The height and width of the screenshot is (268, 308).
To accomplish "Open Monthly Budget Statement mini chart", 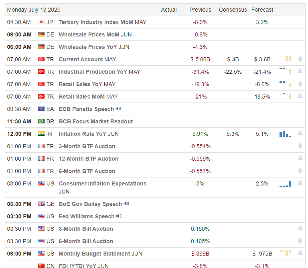I will tap(285, 253).
